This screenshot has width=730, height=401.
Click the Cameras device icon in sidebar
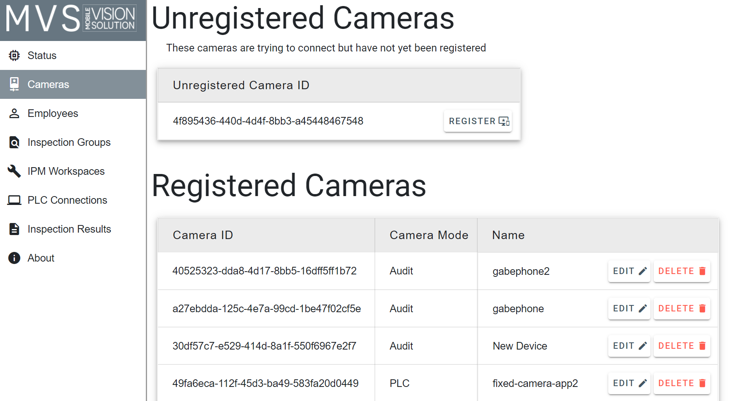tap(14, 84)
